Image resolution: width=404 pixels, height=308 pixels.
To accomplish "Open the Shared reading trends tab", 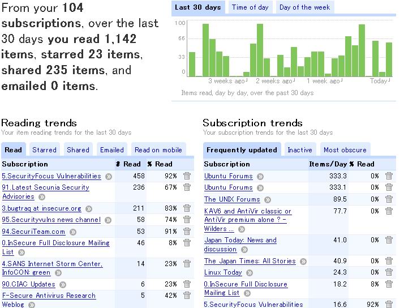I will pyautogui.click(x=78, y=149).
